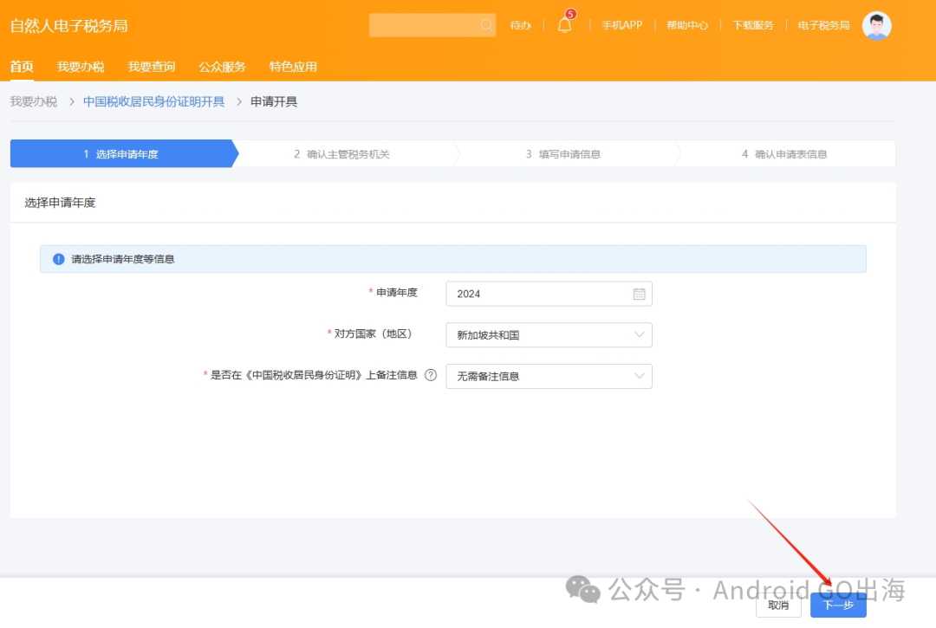Open the calendar picker for 申请年度
This screenshot has width=936, height=628.
click(x=640, y=294)
